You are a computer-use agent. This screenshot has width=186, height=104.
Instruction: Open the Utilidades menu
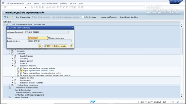click(64, 3)
